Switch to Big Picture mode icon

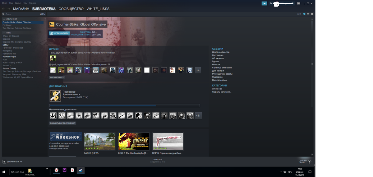tap(299, 3)
